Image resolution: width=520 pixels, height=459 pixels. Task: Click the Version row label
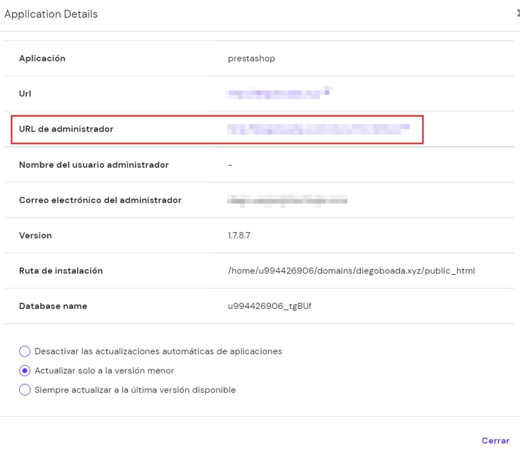click(x=35, y=235)
